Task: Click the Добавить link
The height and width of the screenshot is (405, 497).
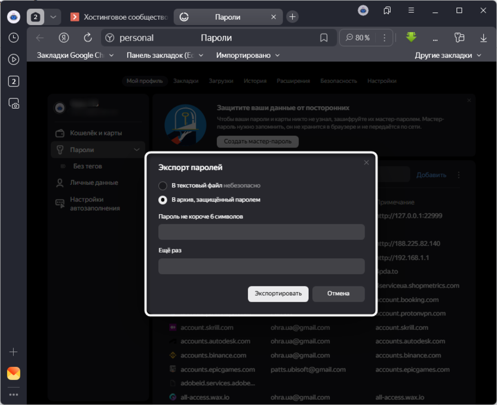Action: [431, 175]
